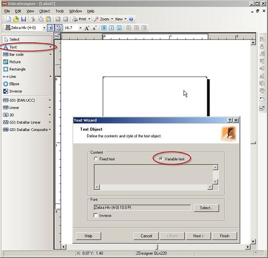Open the Zebra Hlv font name dropdown
268x258 pixels.
coord(44,28)
